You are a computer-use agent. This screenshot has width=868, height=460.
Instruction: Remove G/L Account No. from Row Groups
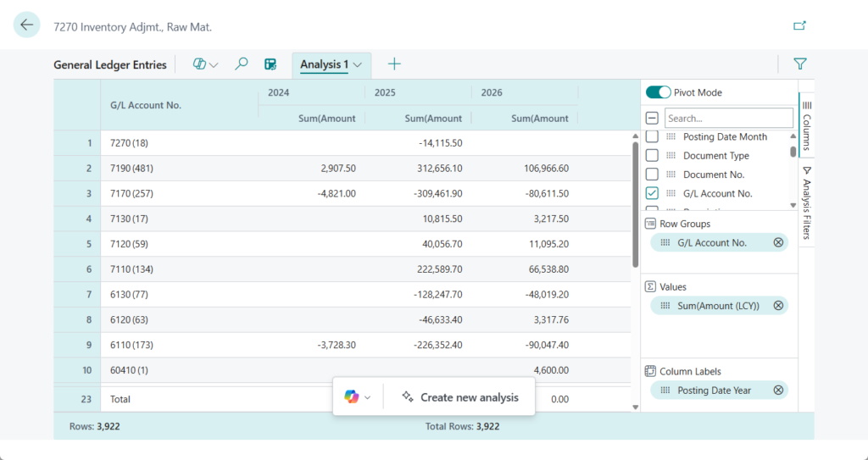[x=778, y=243]
